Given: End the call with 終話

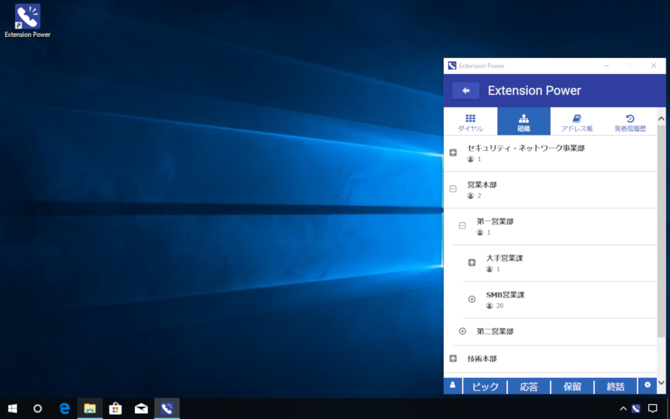Looking at the screenshot, I should 615,385.
